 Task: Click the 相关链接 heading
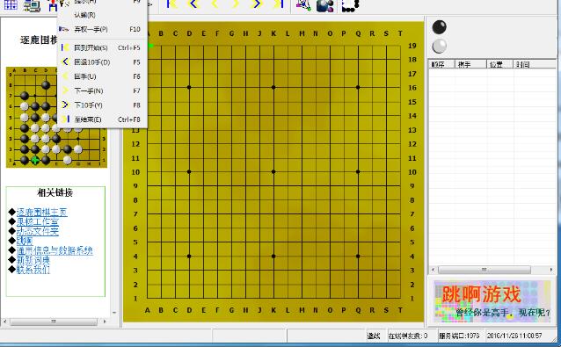click(55, 193)
